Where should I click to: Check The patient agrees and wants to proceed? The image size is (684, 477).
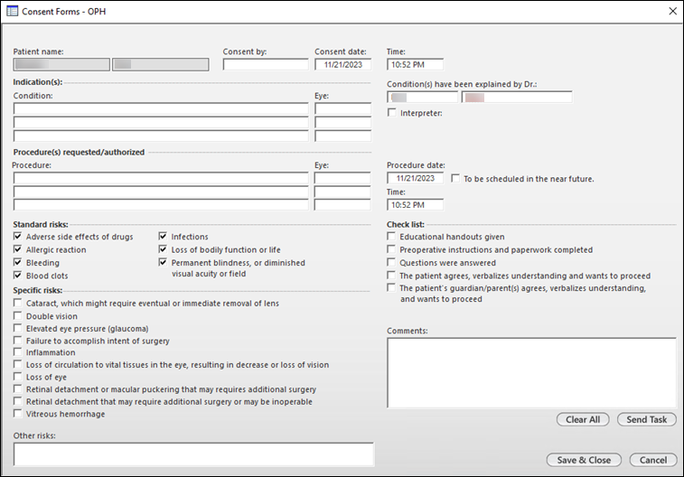click(x=391, y=276)
